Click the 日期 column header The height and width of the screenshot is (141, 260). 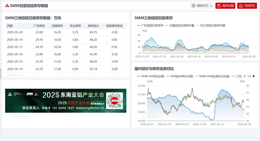click(10, 26)
